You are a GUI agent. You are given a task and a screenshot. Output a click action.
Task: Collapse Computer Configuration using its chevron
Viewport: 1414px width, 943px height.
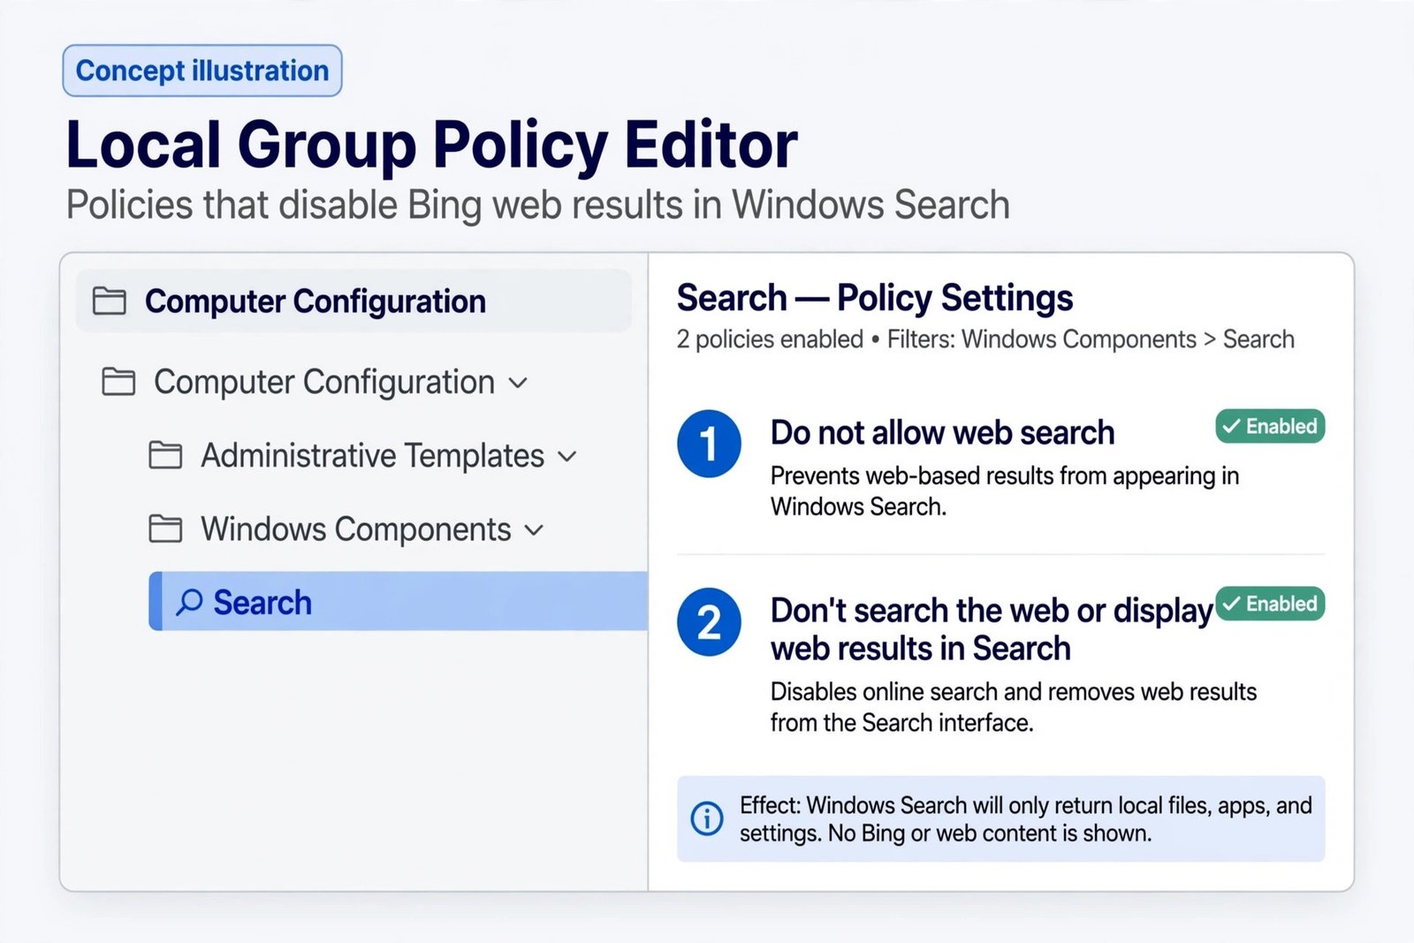click(519, 384)
